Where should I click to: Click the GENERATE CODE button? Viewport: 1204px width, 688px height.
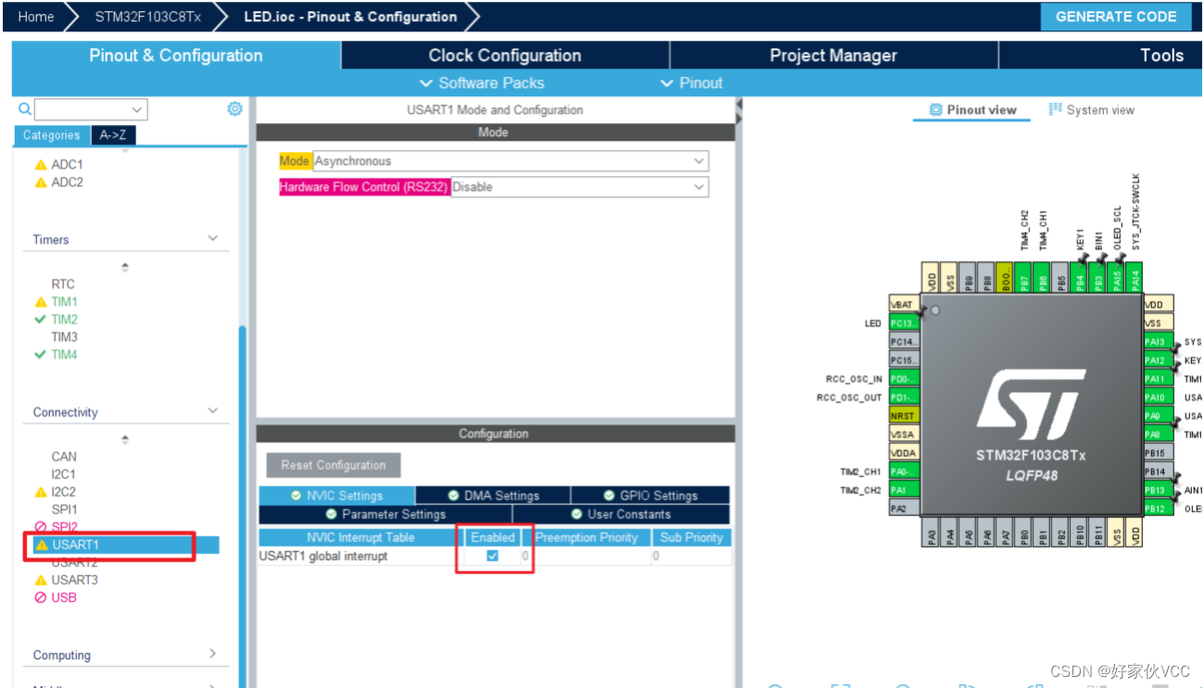1116,17
